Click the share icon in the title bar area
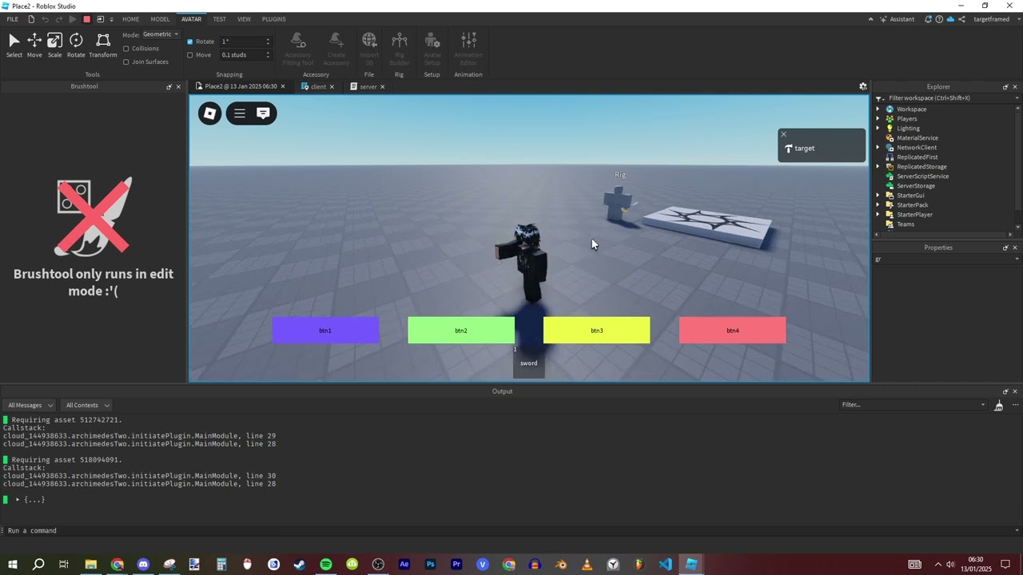This screenshot has height=575, width=1023. [x=961, y=19]
